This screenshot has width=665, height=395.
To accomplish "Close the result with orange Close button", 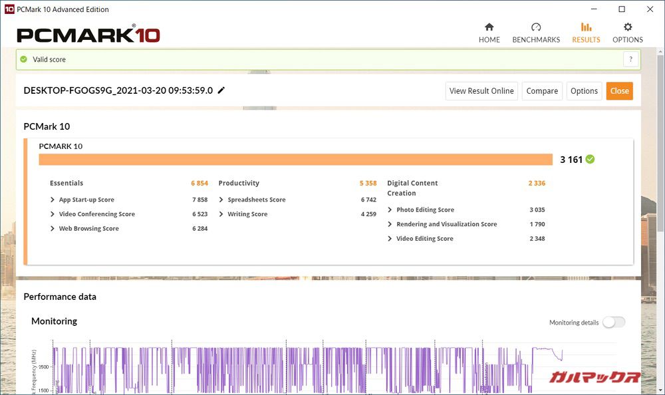I will coord(619,91).
